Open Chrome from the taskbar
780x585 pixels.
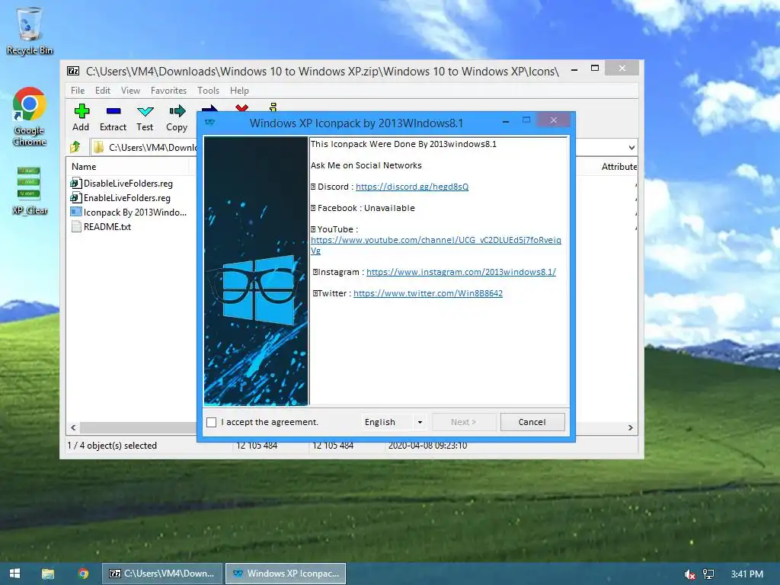[83, 574]
